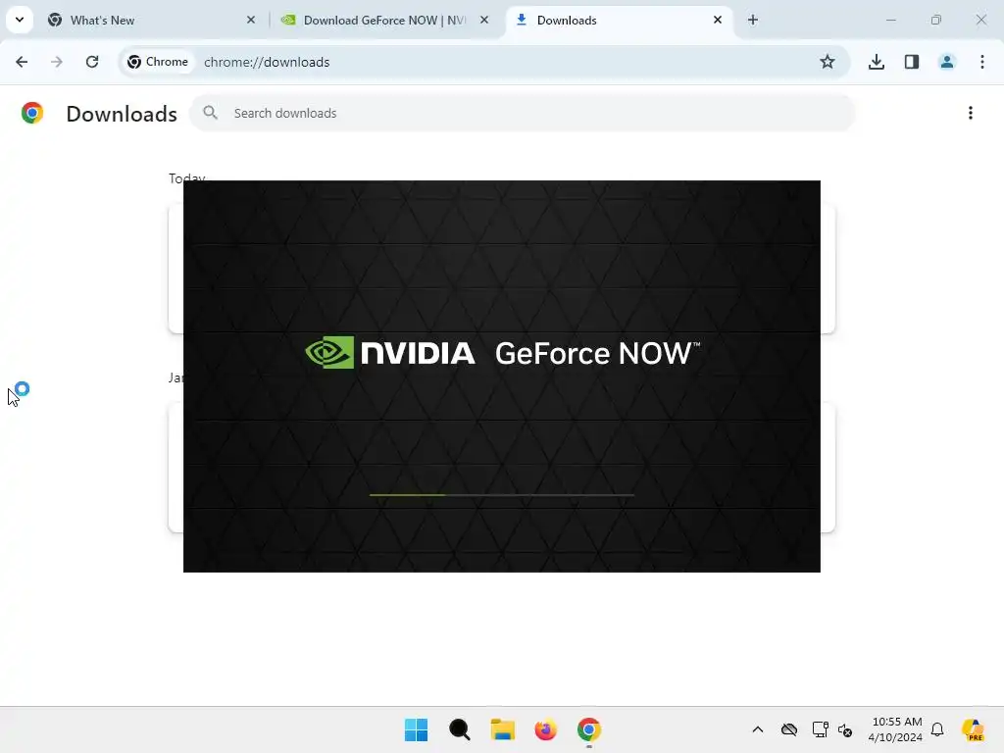Open the notifications bell

(937, 729)
